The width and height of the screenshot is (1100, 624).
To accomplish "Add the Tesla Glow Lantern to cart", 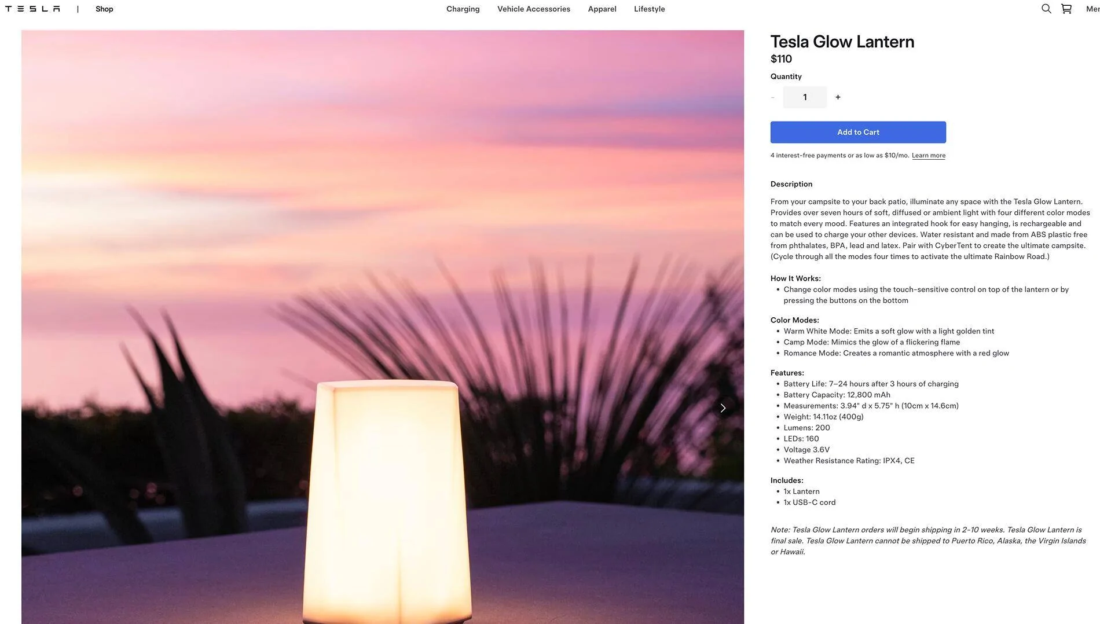I will click(858, 132).
